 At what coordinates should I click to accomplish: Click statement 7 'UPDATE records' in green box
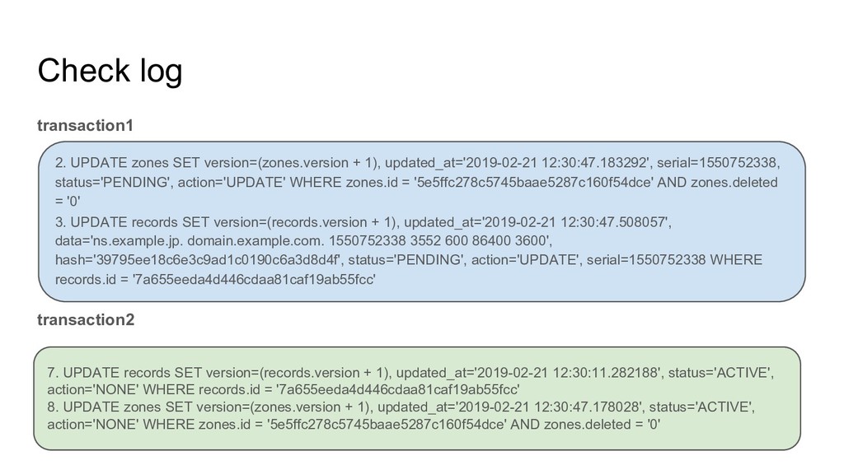tap(410, 380)
